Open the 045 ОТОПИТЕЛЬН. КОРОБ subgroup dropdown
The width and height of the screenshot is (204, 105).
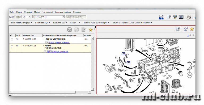[x=132, y=23]
